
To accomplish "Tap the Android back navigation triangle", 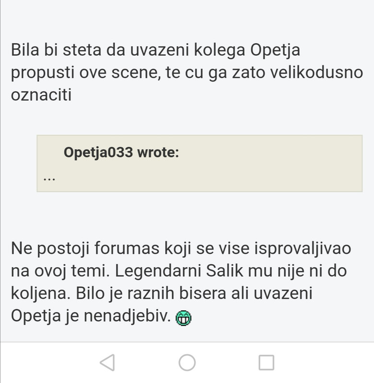I will 107,362.
